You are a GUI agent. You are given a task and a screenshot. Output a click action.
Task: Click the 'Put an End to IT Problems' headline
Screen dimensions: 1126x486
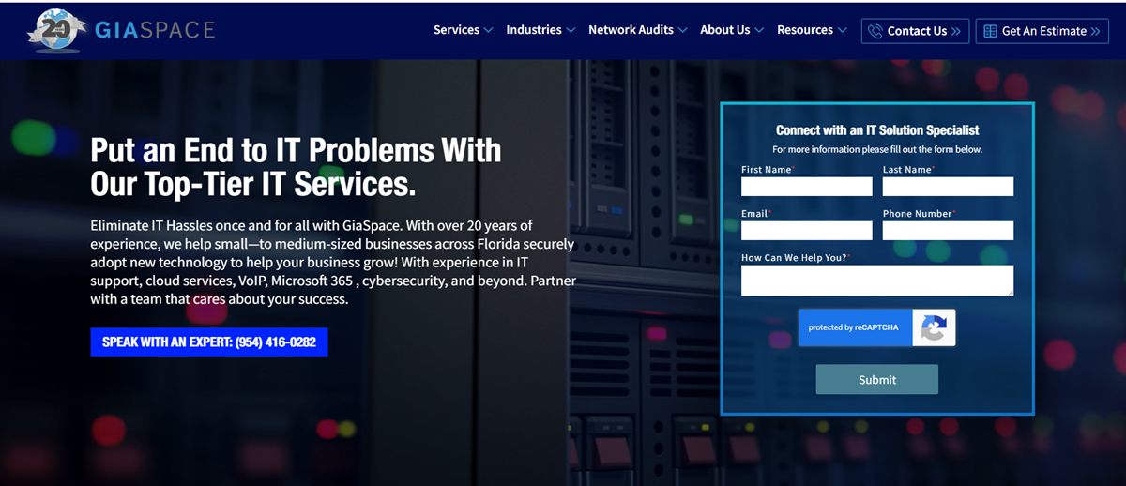[296, 167]
